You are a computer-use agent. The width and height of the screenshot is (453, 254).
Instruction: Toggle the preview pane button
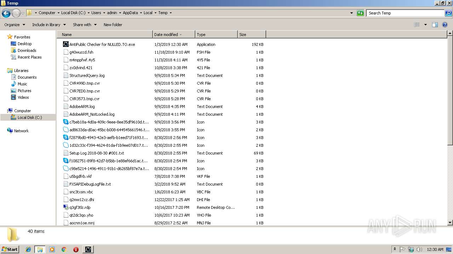coord(435,25)
